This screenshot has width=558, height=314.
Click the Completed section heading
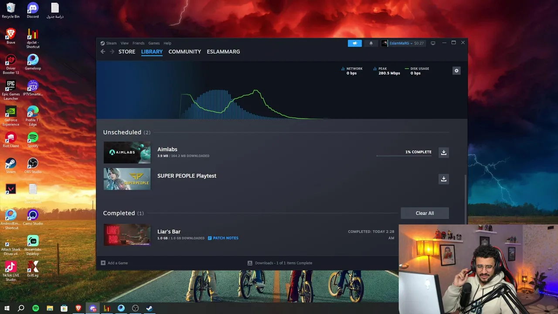[x=123, y=213]
